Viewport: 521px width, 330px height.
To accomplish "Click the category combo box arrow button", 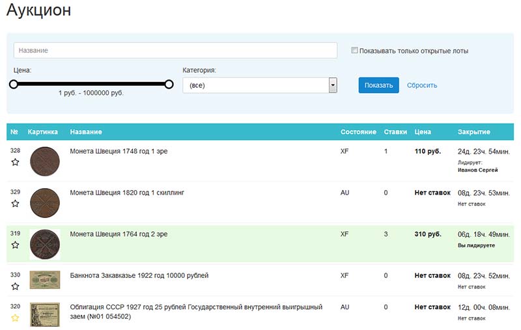I will coord(333,85).
